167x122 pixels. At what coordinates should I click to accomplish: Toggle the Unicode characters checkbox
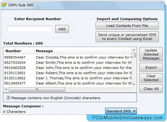[8, 98]
